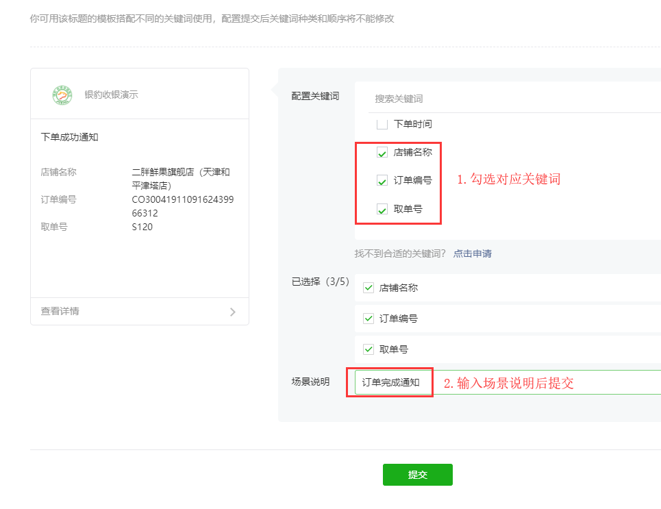
Task: Select the 下单成功通知 template title
Action: (x=70, y=137)
